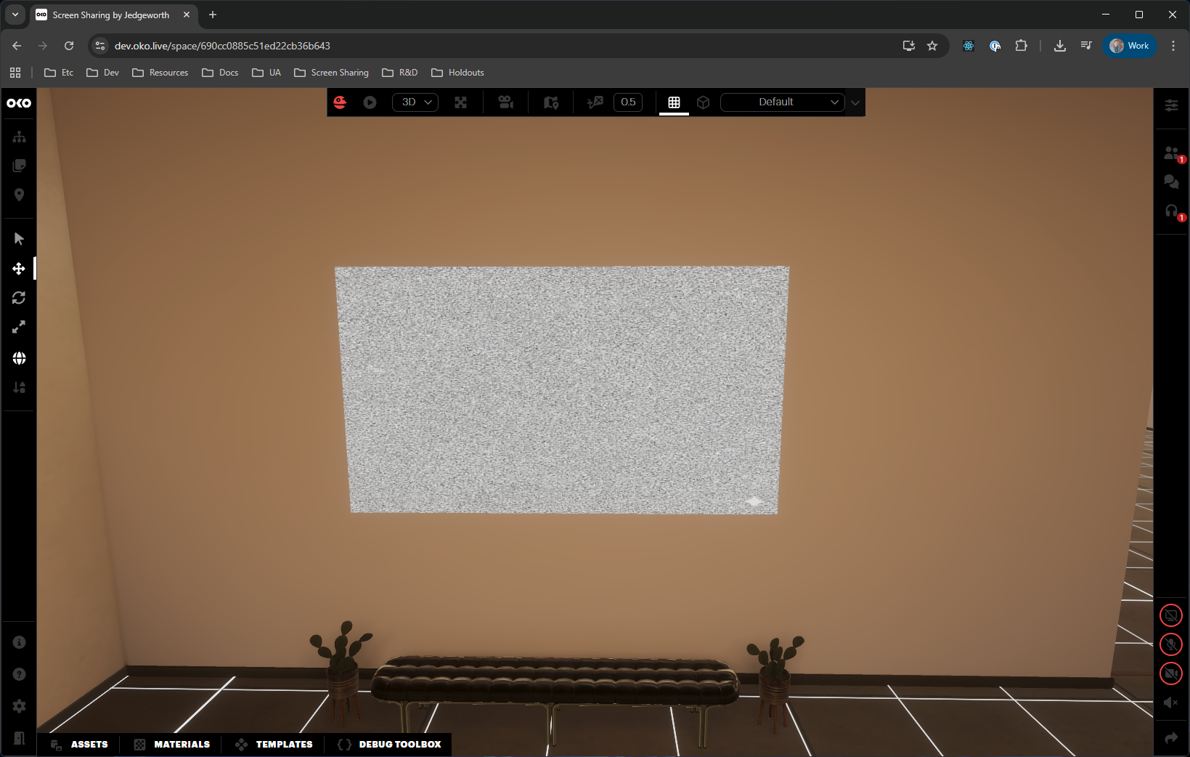The image size is (1190, 757).
Task: Toggle microphone mute button
Action: pos(1170,644)
